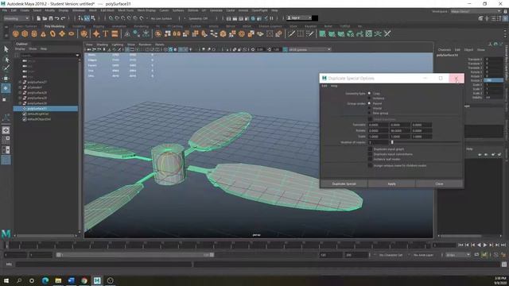
Task: Enable Assign unique name to child nodes
Action: [370, 165]
